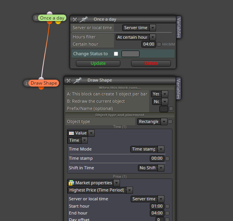Open Server or local time dropdown in Once a day

click(139, 28)
